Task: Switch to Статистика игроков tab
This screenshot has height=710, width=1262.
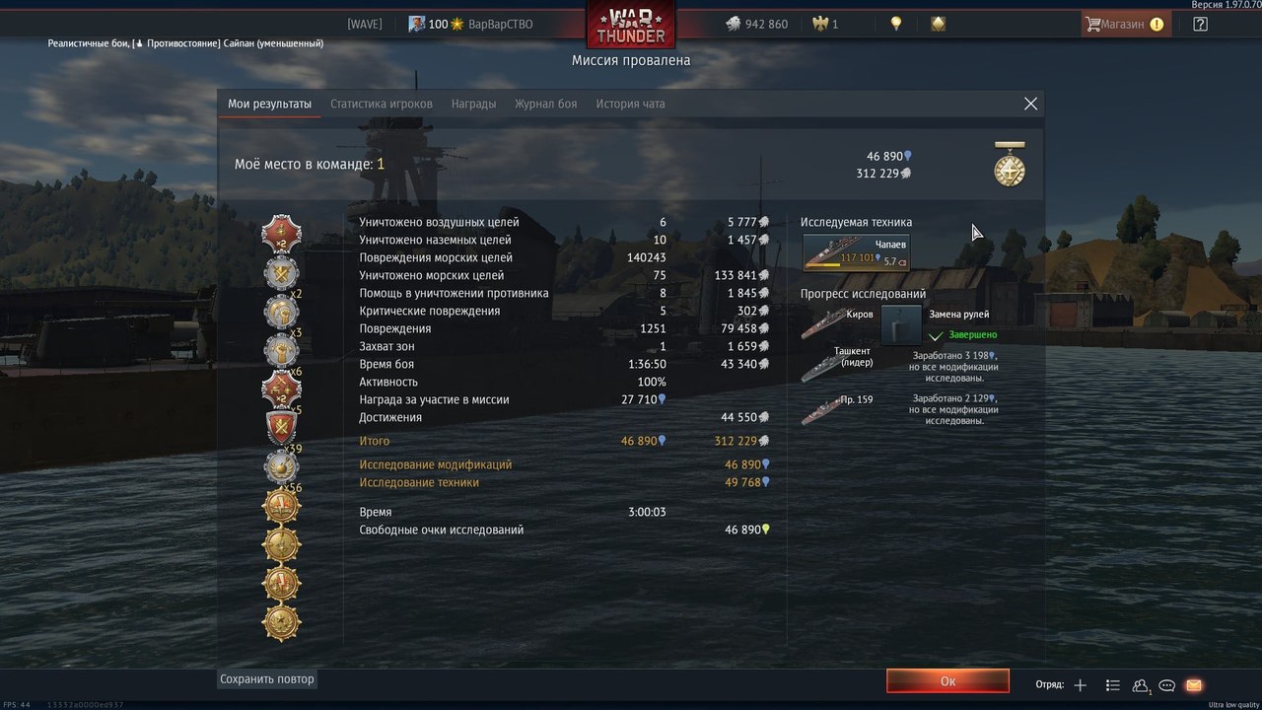Action: click(x=382, y=104)
